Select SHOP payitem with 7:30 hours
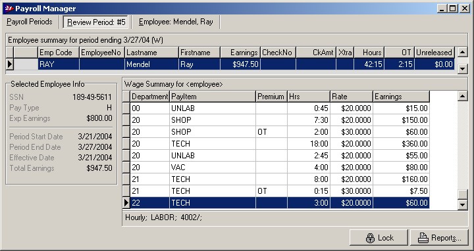 pyautogui.click(x=213, y=120)
